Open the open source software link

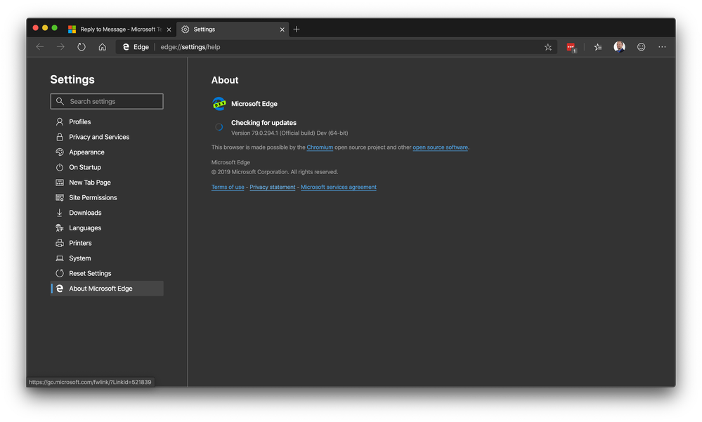click(440, 147)
